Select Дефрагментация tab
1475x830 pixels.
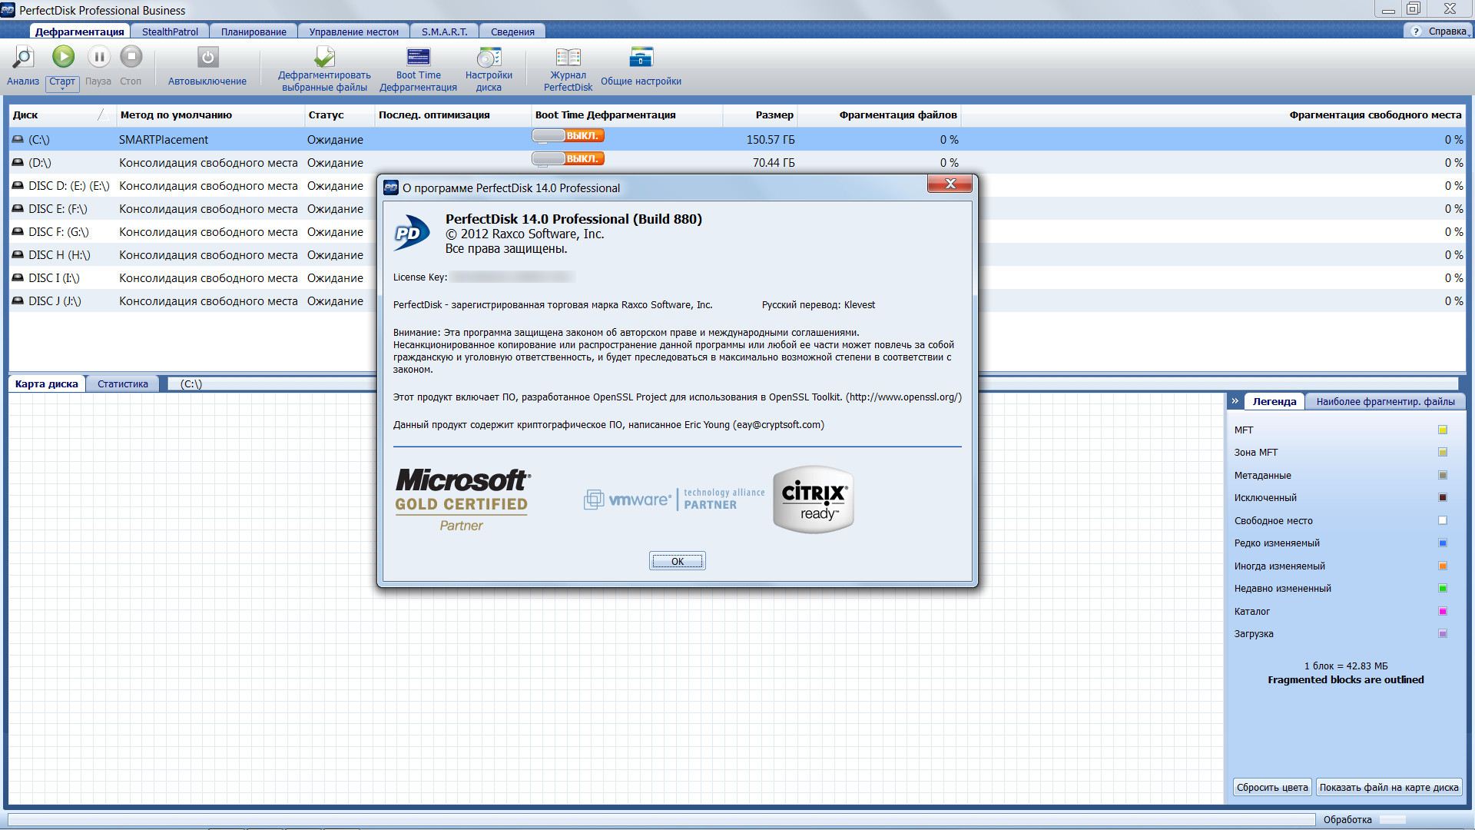point(80,32)
